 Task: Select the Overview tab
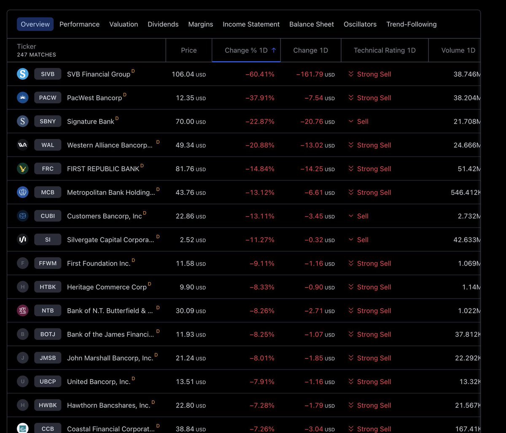[35, 24]
